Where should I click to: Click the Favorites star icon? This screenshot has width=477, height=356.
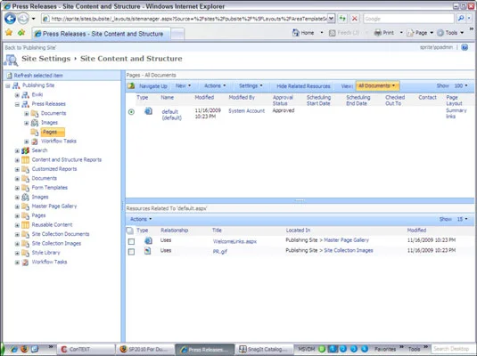click(9, 32)
